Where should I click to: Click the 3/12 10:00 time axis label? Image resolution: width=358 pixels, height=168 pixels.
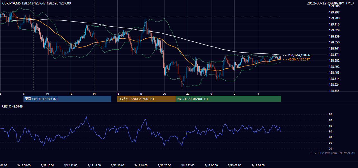pyautogui.click(x=47, y=165)
